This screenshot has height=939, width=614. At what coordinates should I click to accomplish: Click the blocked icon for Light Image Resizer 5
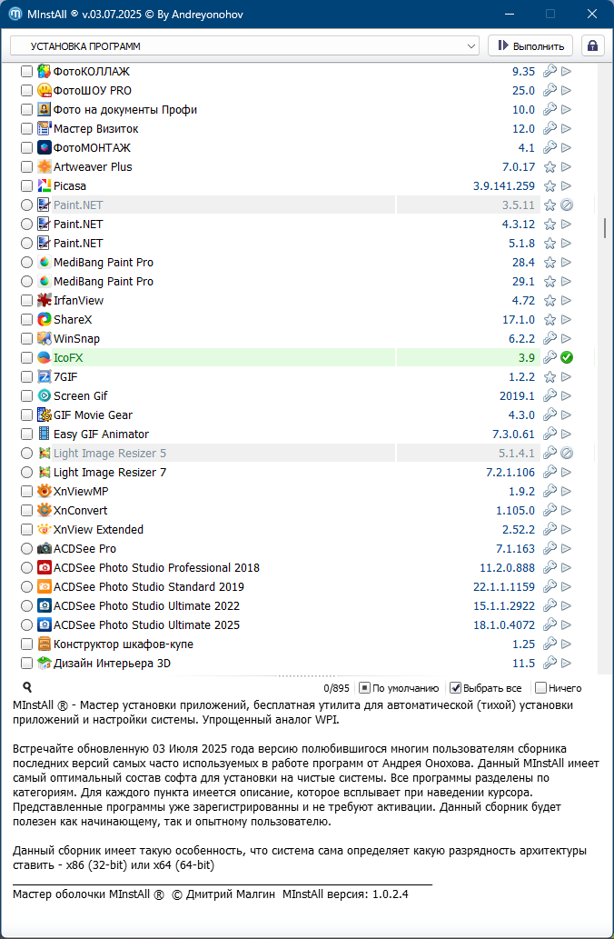(567, 454)
